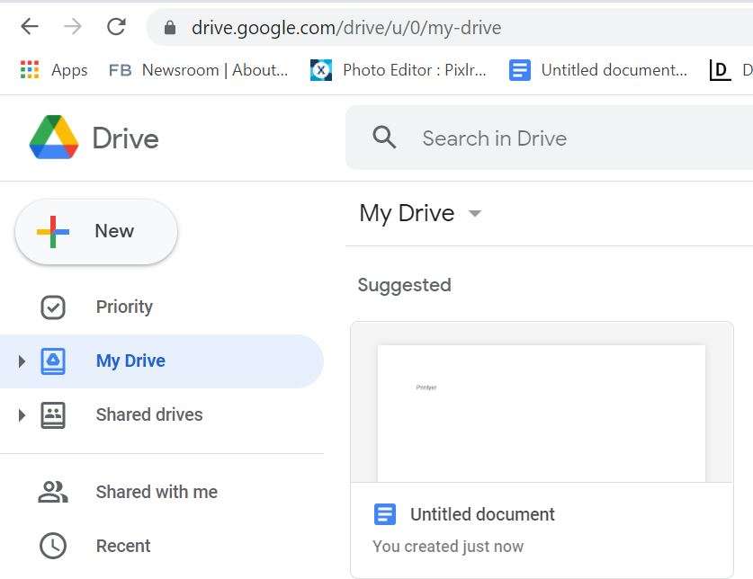Click the blue Docs icon on suggested card

(385, 514)
